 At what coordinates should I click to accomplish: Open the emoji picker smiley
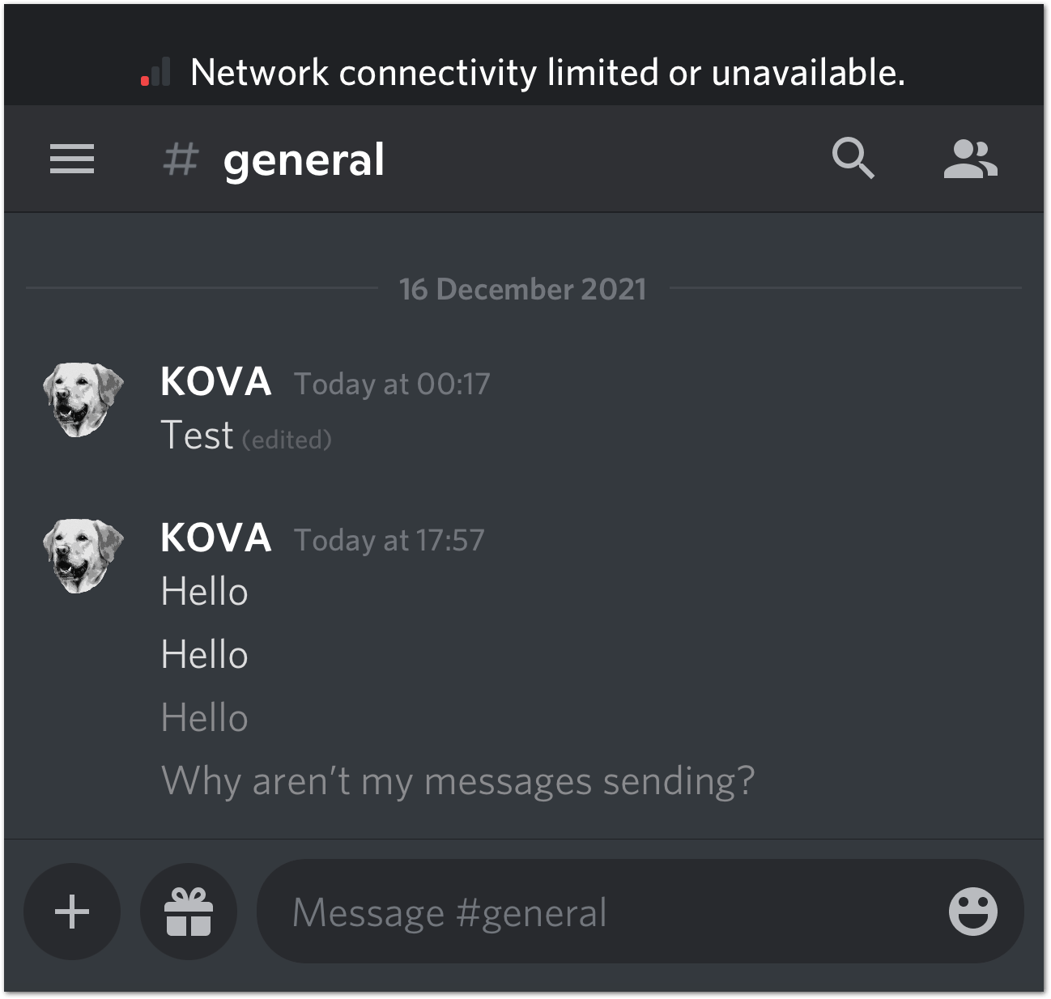[x=972, y=912]
